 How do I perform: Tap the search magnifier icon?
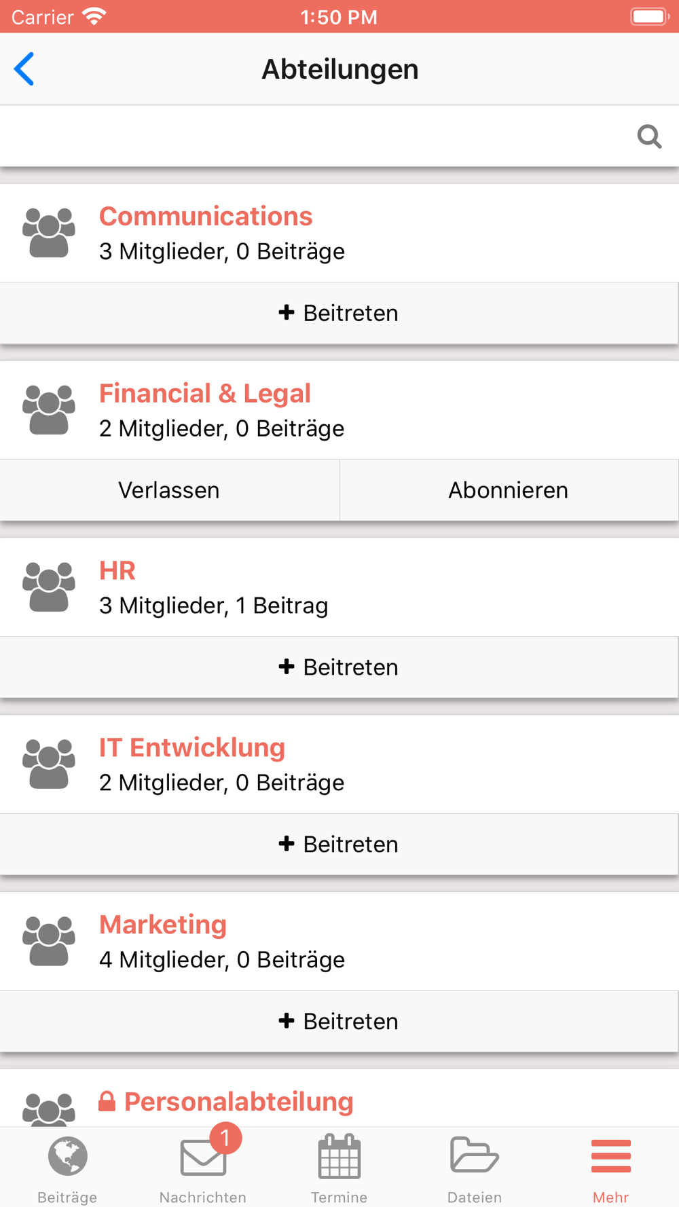[x=649, y=136]
